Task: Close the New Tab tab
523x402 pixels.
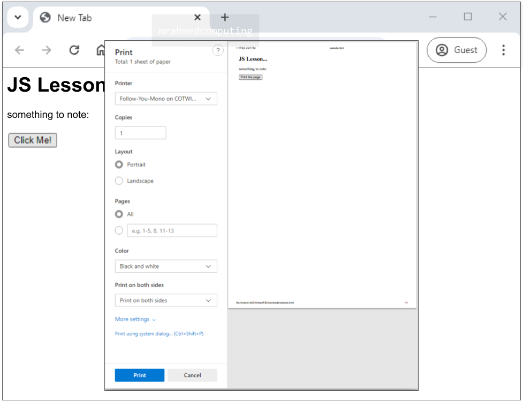Action: (198, 17)
